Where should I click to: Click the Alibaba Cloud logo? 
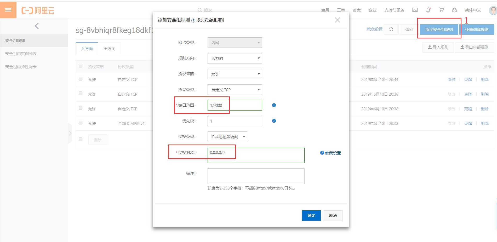pos(38,10)
